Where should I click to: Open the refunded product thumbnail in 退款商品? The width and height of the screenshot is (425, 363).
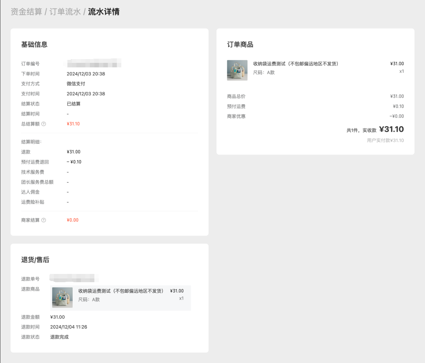[x=62, y=298]
